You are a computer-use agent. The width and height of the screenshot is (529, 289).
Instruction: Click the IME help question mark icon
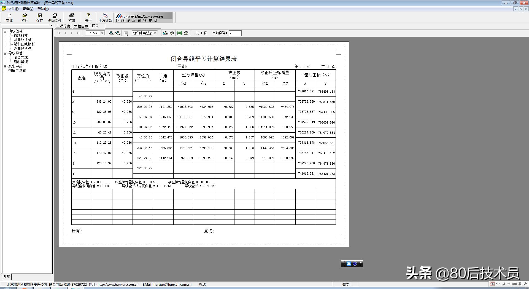(355, 264)
